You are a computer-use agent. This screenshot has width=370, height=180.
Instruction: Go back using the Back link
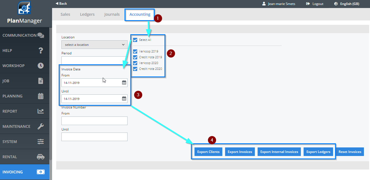coord(61,4)
